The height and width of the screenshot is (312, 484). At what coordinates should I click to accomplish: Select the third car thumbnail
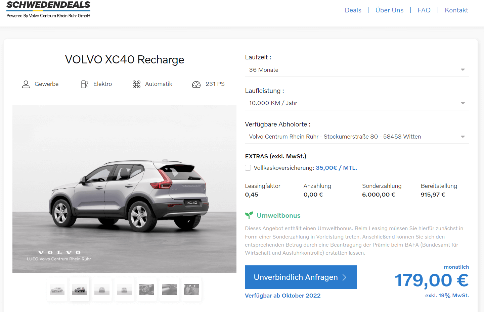pos(102,289)
